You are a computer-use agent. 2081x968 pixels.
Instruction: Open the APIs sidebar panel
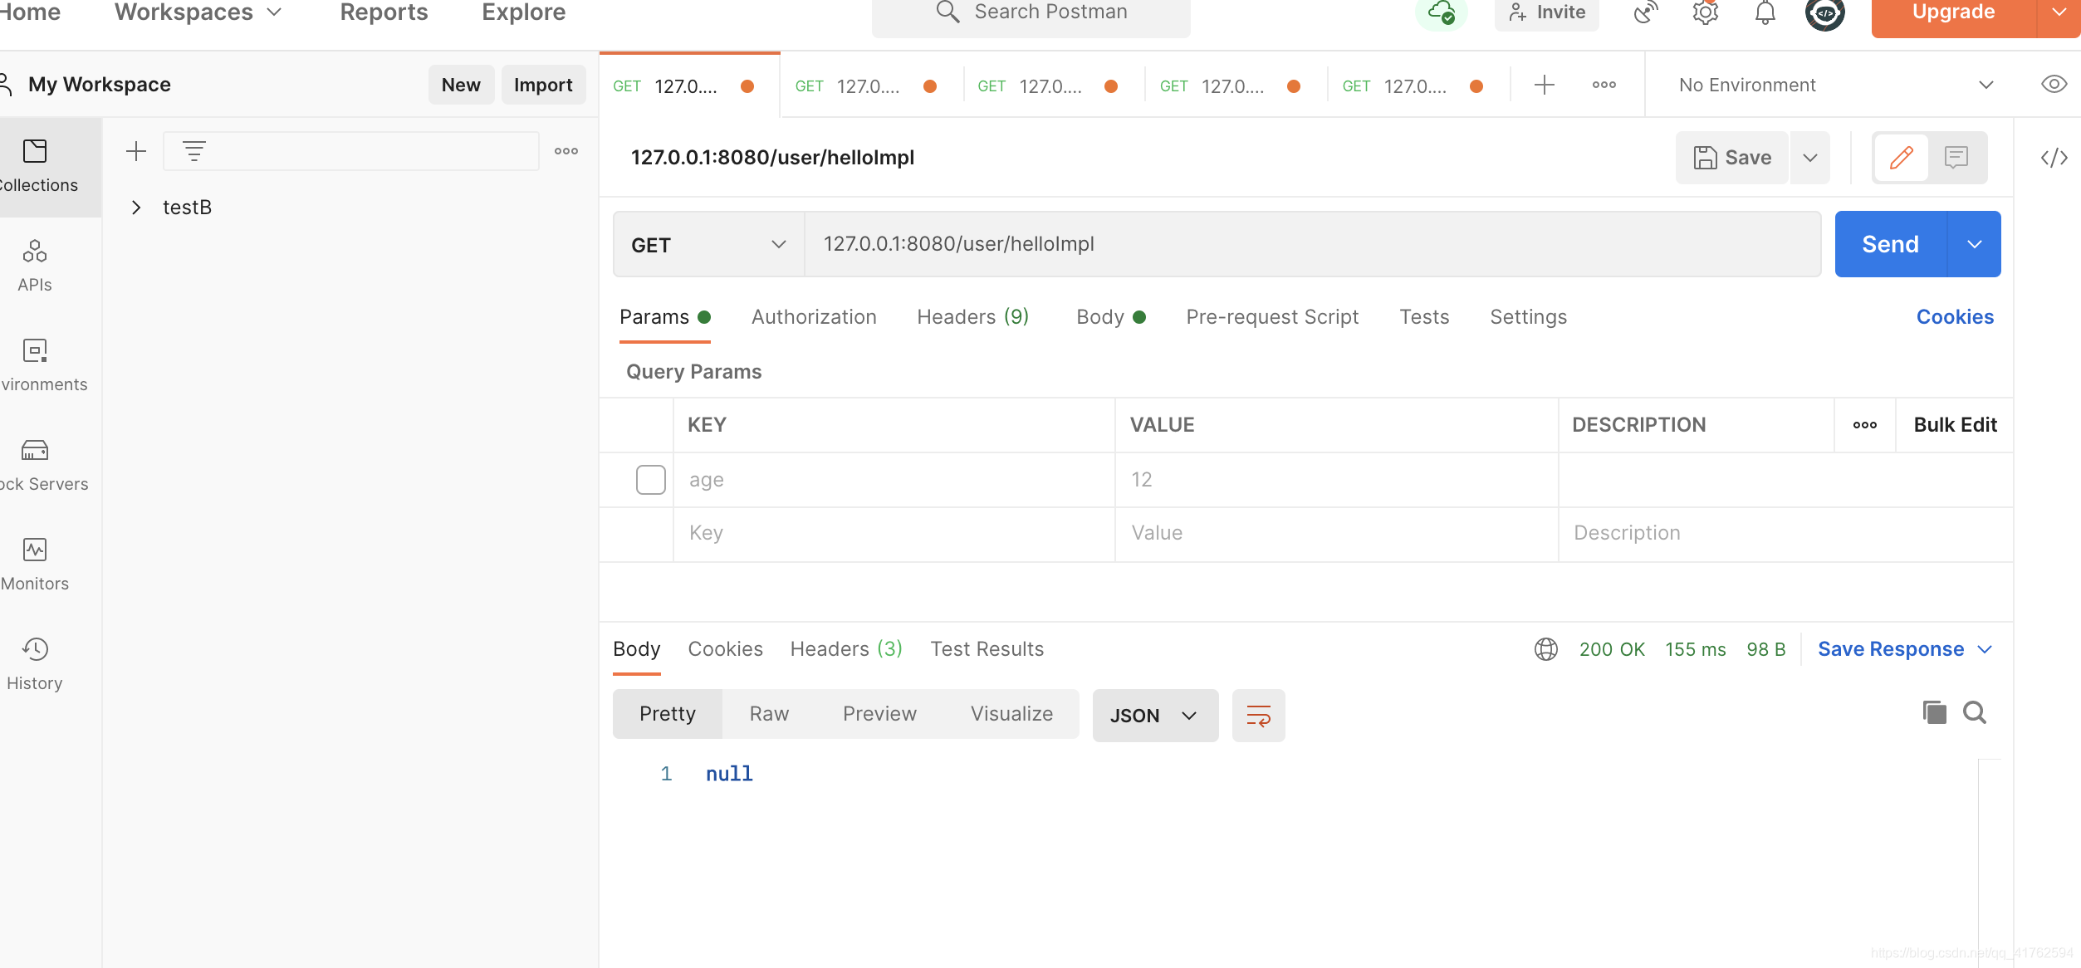click(35, 266)
